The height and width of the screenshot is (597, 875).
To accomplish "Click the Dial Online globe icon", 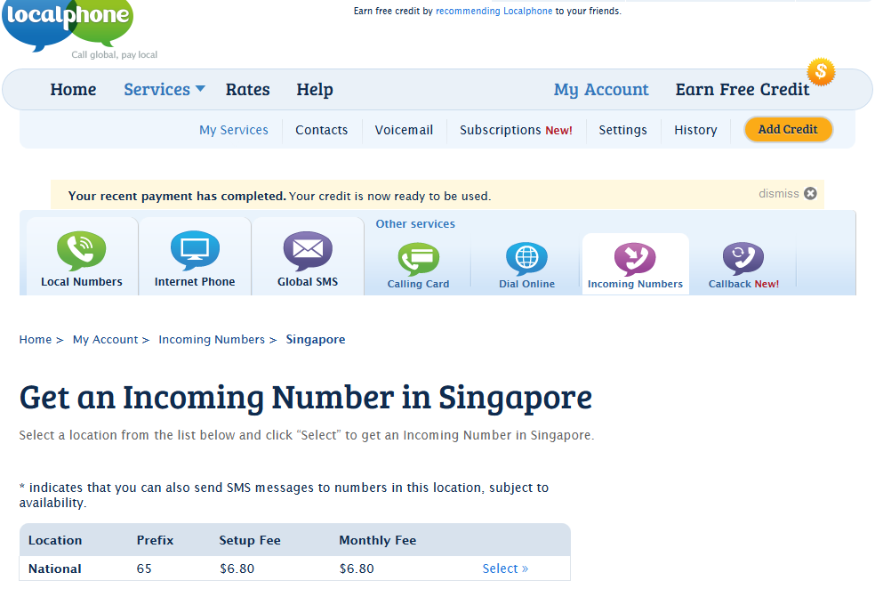I will pyautogui.click(x=526, y=259).
